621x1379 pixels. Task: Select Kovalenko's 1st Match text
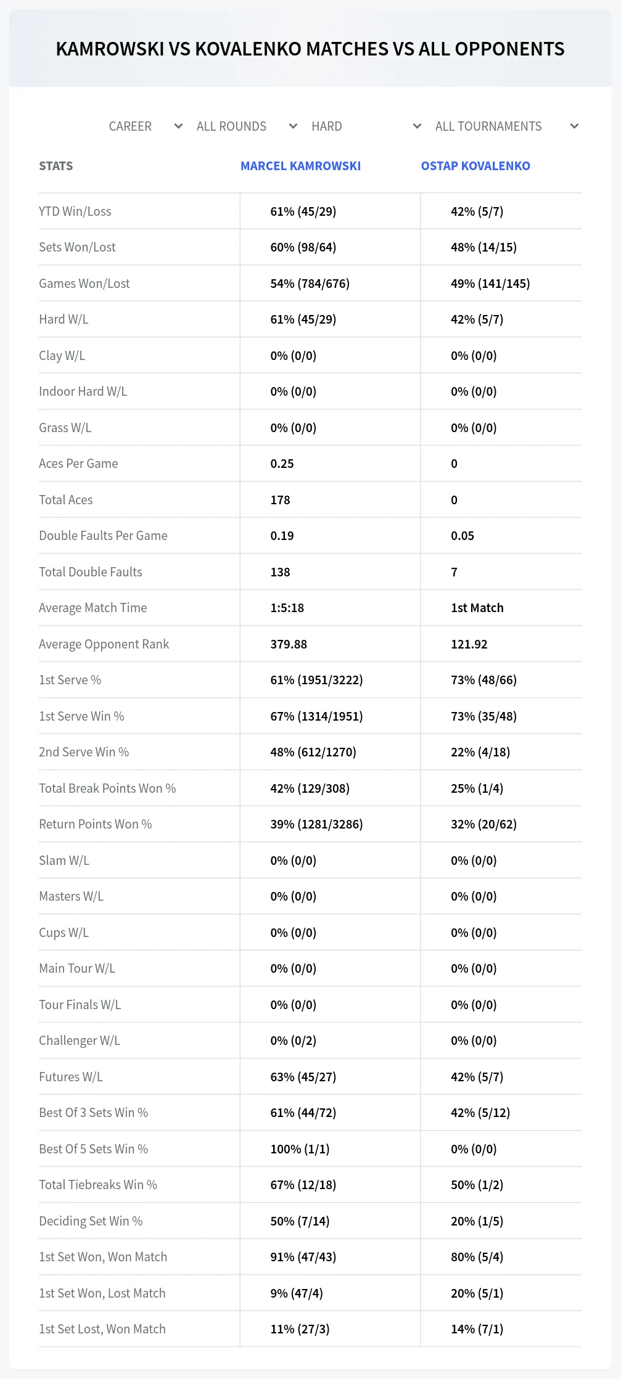477,608
